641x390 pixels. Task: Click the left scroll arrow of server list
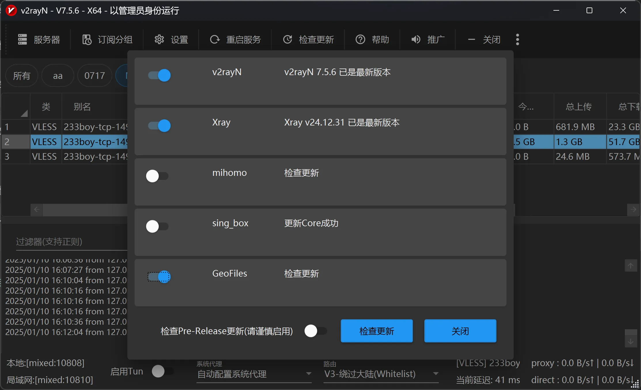pyautogui.click(x=37, y=210)
